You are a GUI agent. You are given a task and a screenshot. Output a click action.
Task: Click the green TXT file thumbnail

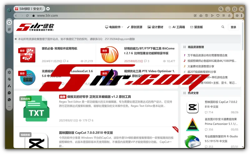[x=36, y=108]
